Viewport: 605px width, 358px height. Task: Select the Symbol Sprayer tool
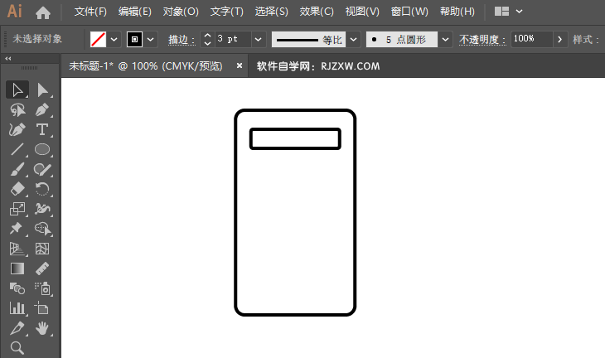(42, 288)
